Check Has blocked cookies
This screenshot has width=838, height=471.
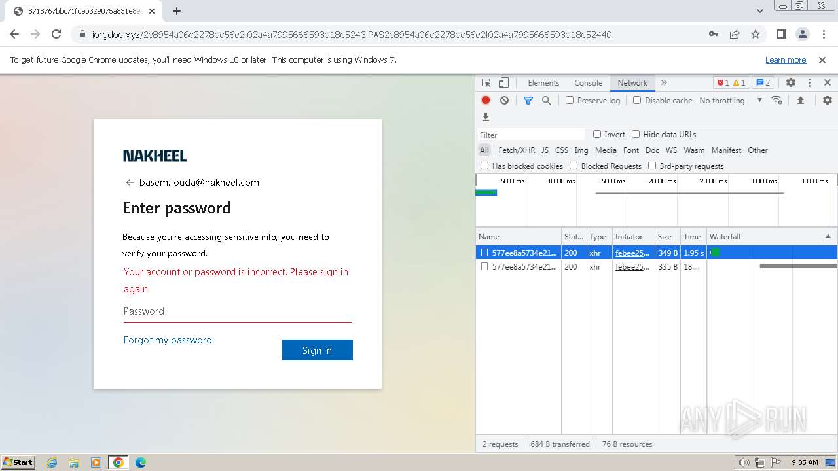(x=484, y=166)
